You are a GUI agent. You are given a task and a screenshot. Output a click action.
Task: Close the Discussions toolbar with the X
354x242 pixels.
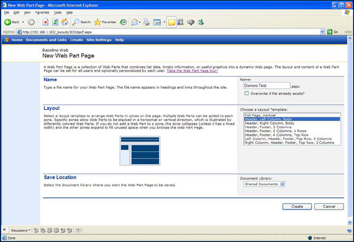click(4, 230)
